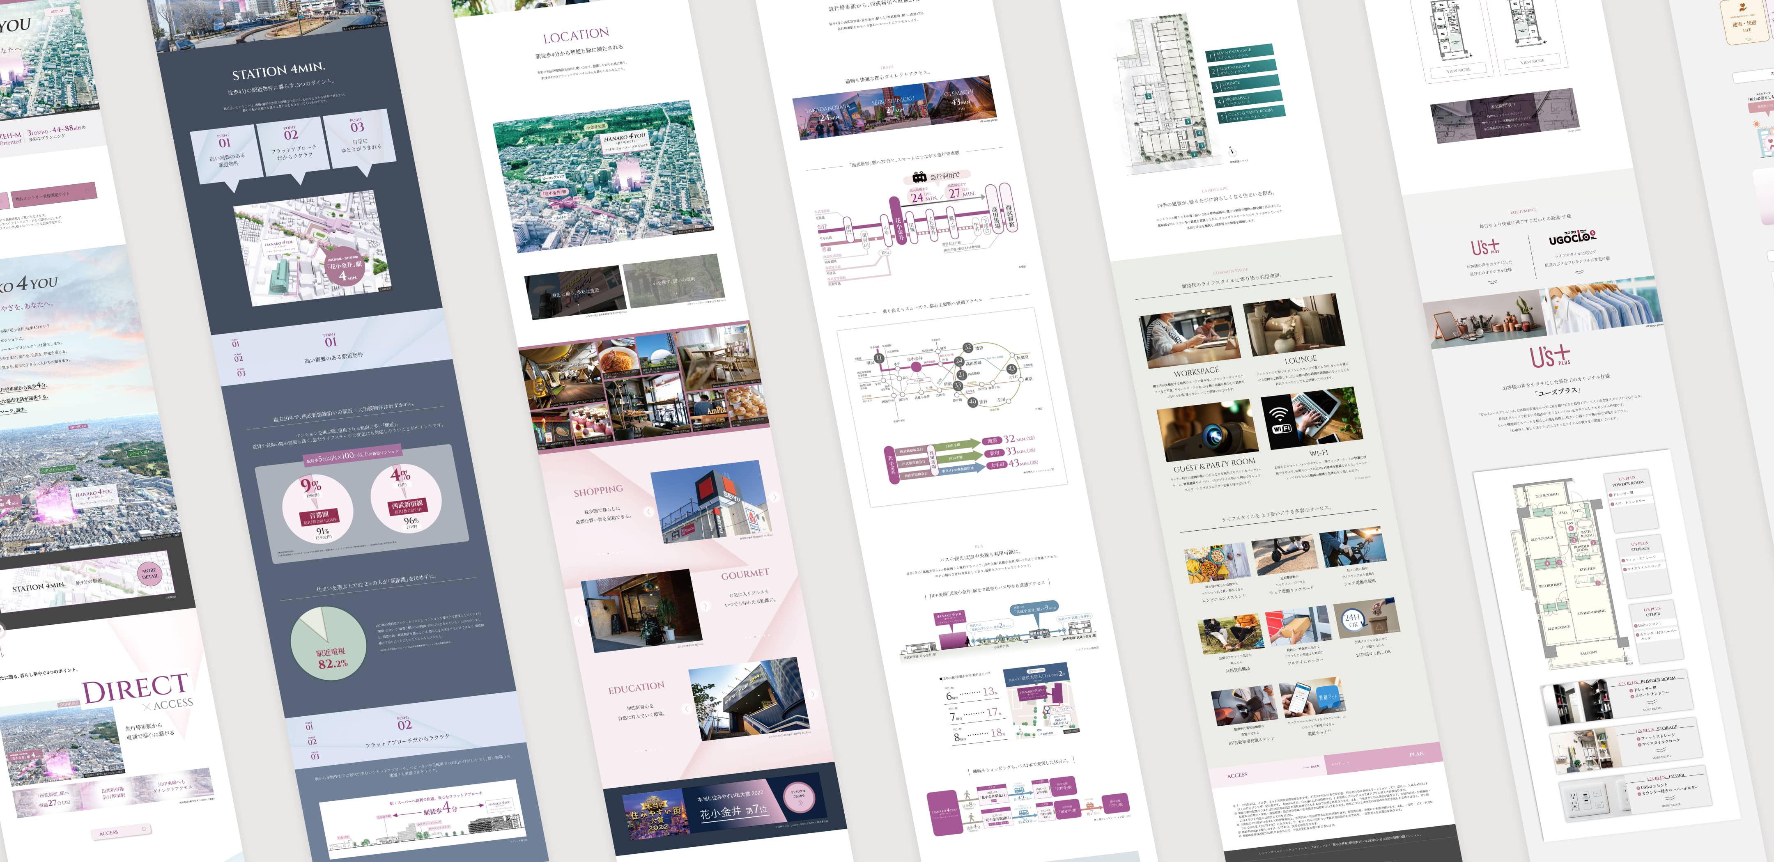The image size is (1774, 862).
Task: Click the round ranking badge in 花小金井 banner
Action: coord(800,797)
